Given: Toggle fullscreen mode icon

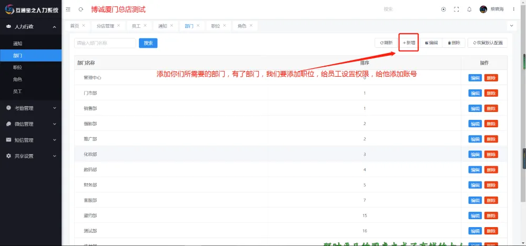Looking at the screenshot, I should pyautogui.click(x=456, y=9).
